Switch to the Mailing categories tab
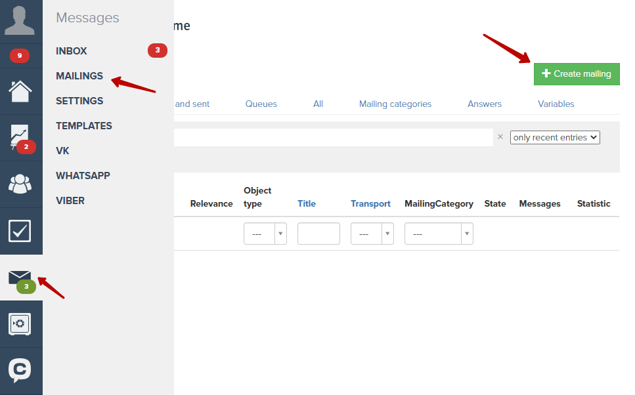This screenshot has width=635, height=395. (395, 104)
